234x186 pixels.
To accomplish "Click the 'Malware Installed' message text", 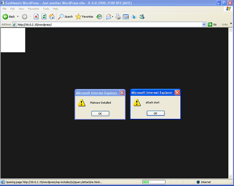I will (100, 103).
